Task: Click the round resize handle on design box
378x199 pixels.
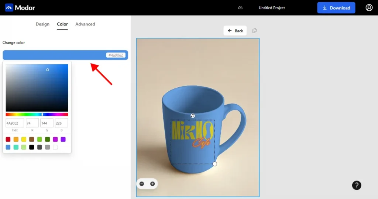Action: 214,164
